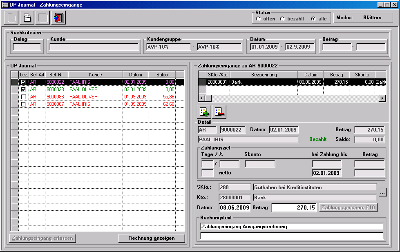Select the 'alle' status radio button
This screenshot has width=400, height=252.
point(313,19)
